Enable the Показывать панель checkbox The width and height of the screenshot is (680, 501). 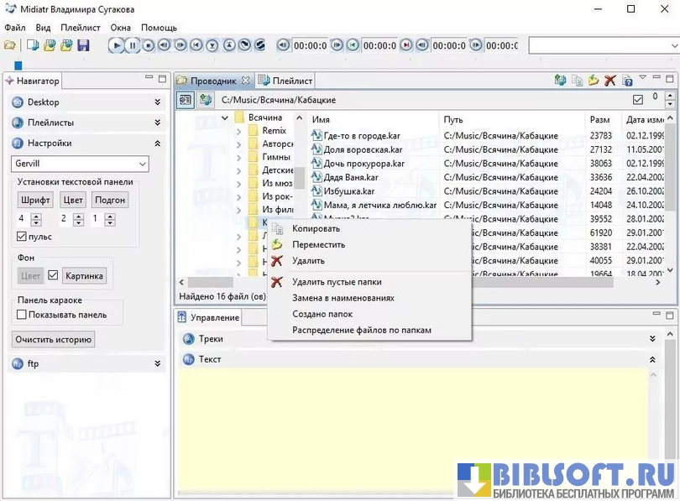pyautogui.click(x=23, y=315)
